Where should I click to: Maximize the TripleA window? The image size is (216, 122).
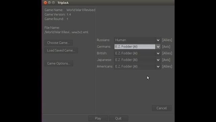53,3
